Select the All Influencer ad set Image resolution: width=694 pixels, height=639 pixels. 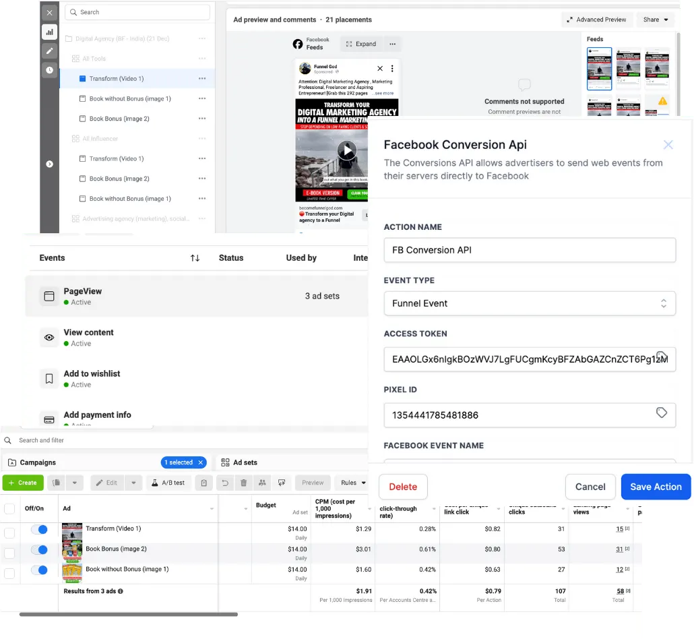point(100,139)
